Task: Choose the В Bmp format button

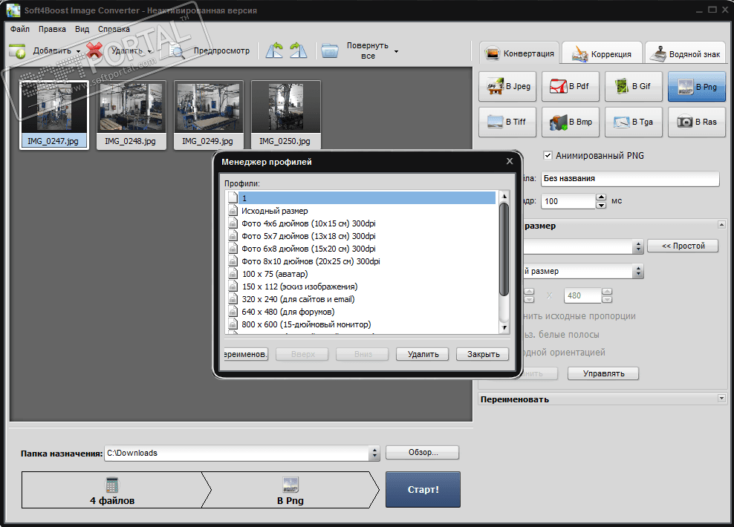Action: [570, 122]
